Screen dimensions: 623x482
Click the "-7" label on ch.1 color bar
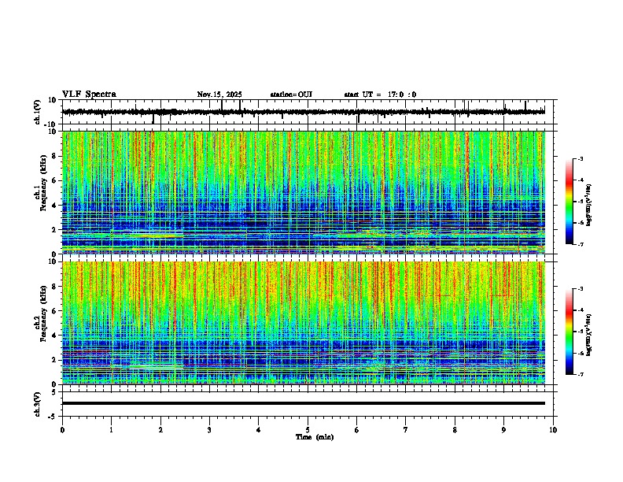[x=581, y=244]
